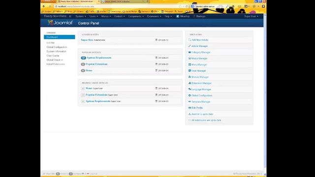Select Dashboard in the sidebar
The image size is (315, 177).
(60, 37)
